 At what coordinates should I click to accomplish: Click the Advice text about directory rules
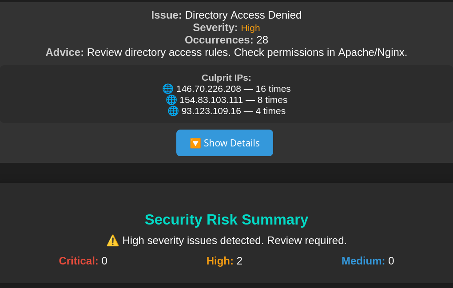[247, 52]
